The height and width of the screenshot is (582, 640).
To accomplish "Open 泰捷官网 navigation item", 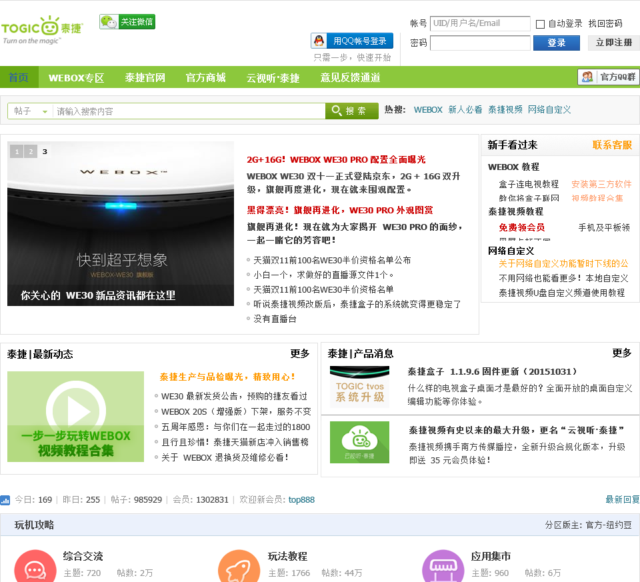I will 145,77.
